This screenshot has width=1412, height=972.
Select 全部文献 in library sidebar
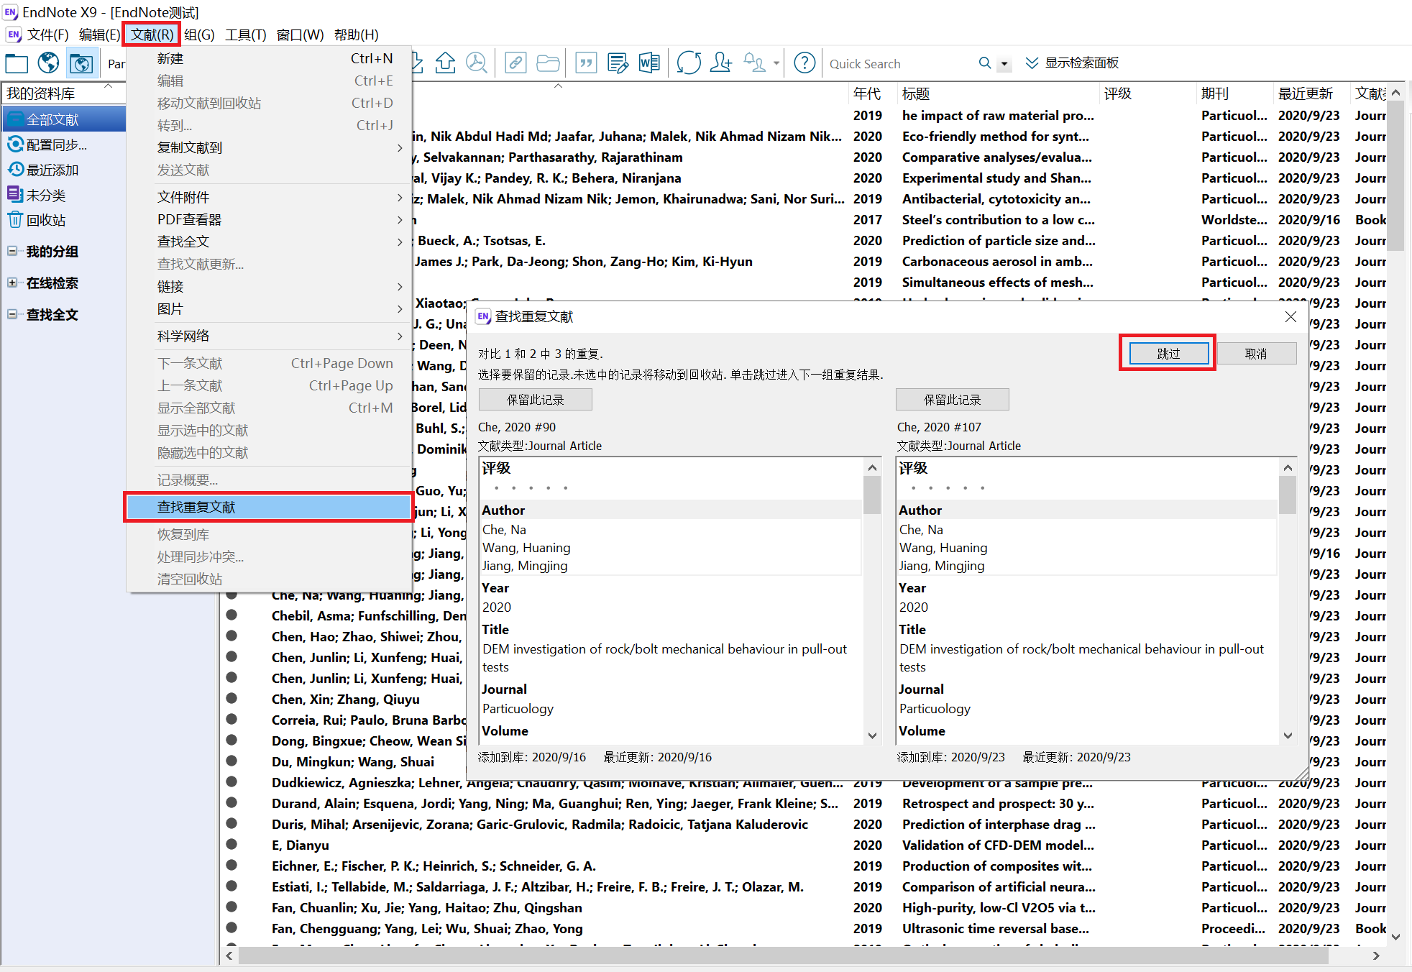pos(63,119)
